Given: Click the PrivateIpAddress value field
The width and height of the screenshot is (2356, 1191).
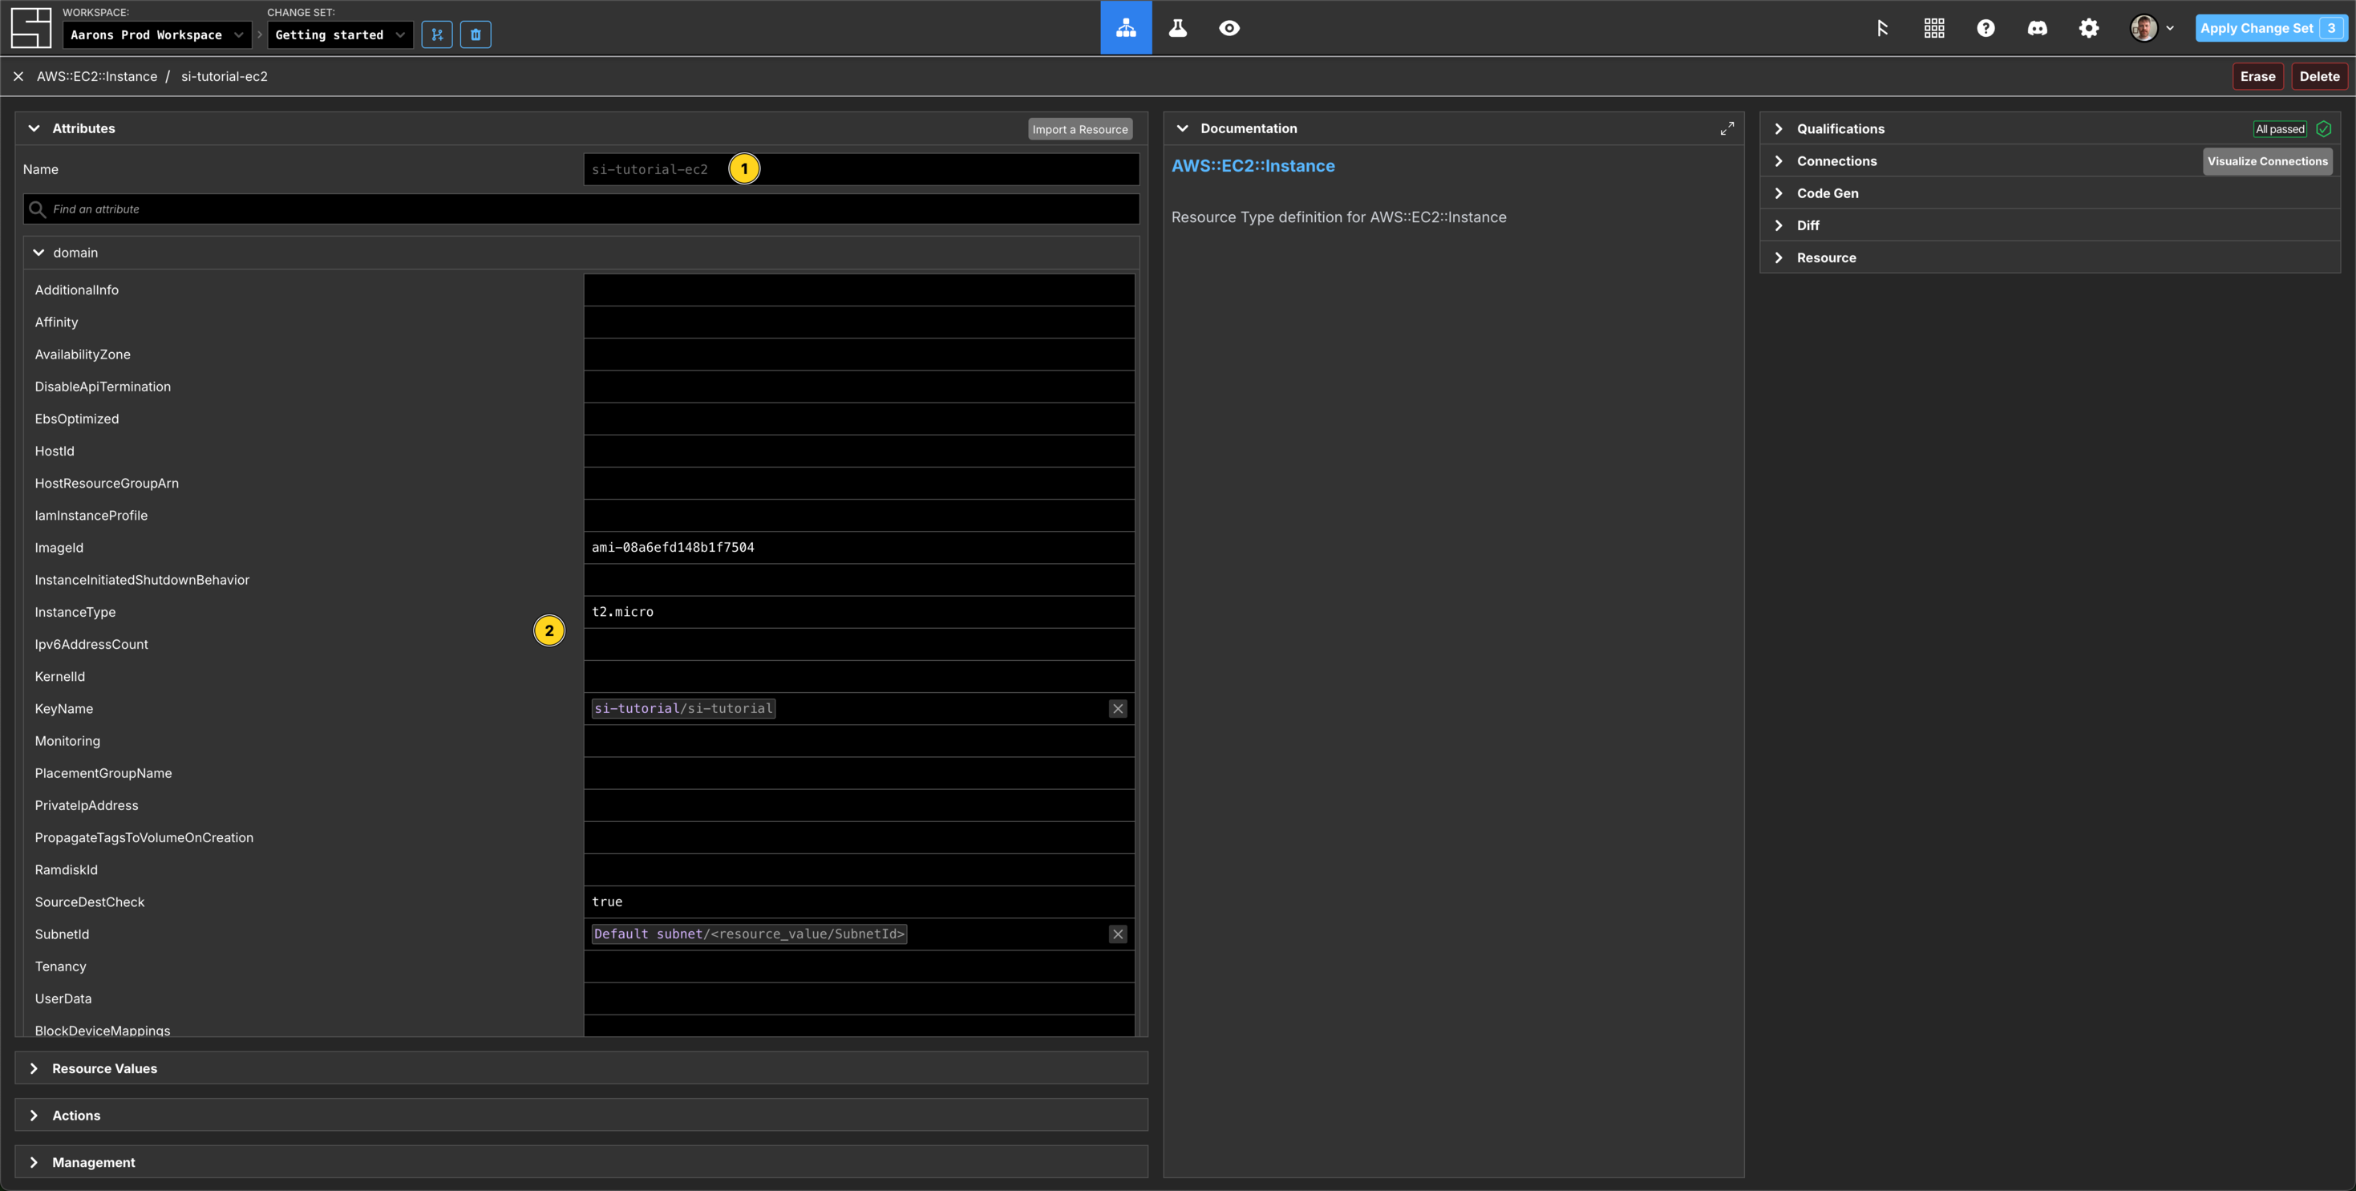Looking at the screenshot, I should (860, 806).
